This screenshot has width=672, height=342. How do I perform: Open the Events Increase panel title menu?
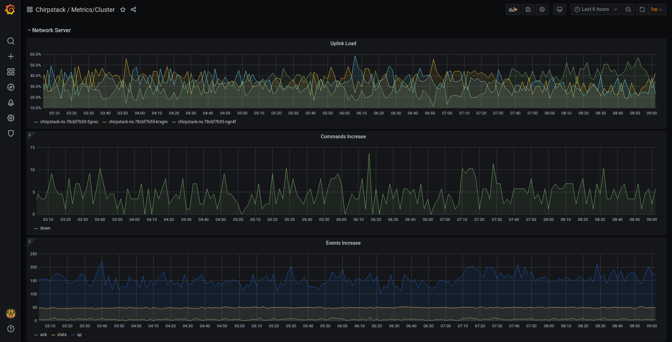[x=343, y=243]
